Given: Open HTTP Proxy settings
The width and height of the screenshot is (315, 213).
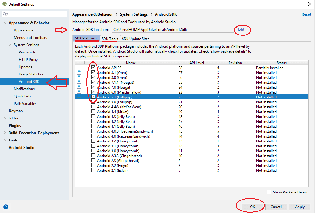Looking at the screenshot, I should (x=28, y=60).
